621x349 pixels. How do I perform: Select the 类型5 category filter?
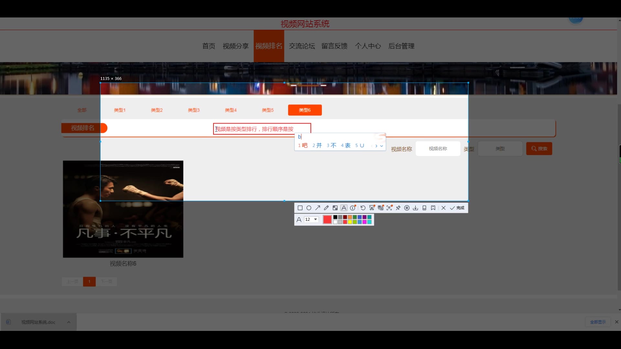268,110
